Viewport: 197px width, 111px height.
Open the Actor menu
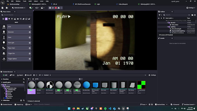pos(42,1)
